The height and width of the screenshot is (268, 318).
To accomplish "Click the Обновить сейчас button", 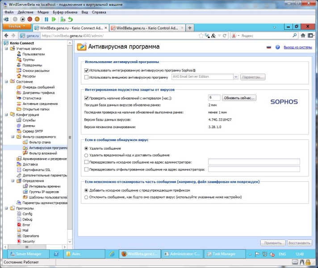I will [x=239, y=97].
